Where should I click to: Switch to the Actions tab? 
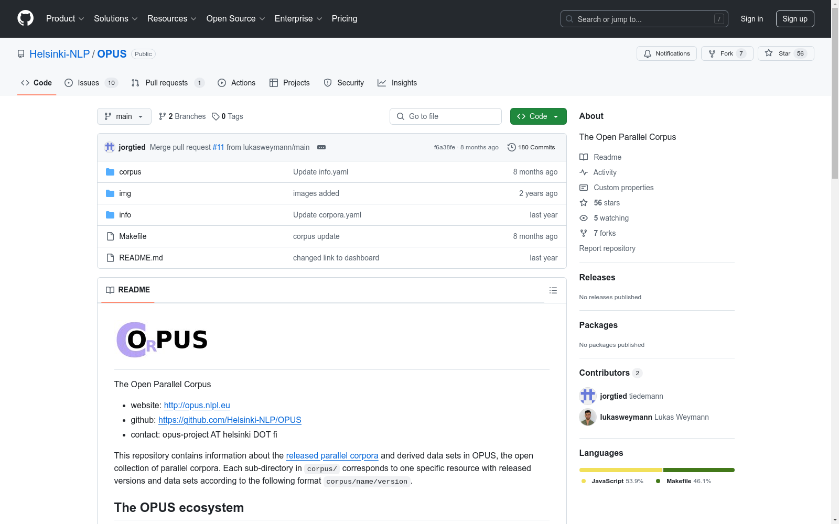(236, 83)
